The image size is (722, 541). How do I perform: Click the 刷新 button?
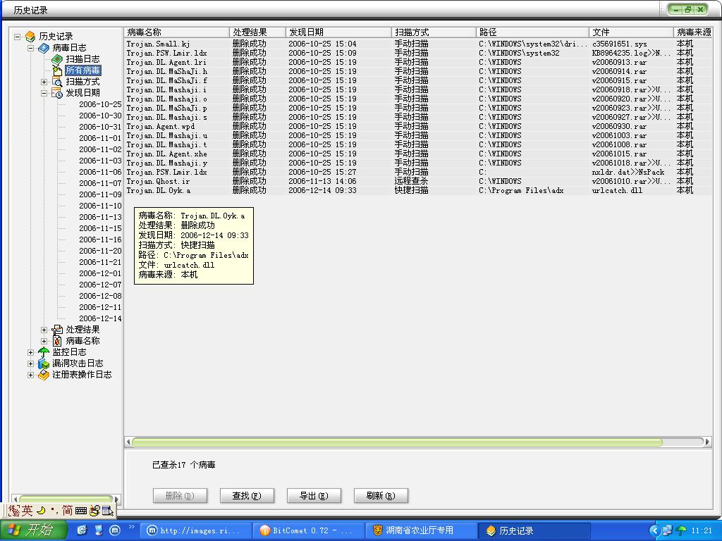(x=381, y=496)
